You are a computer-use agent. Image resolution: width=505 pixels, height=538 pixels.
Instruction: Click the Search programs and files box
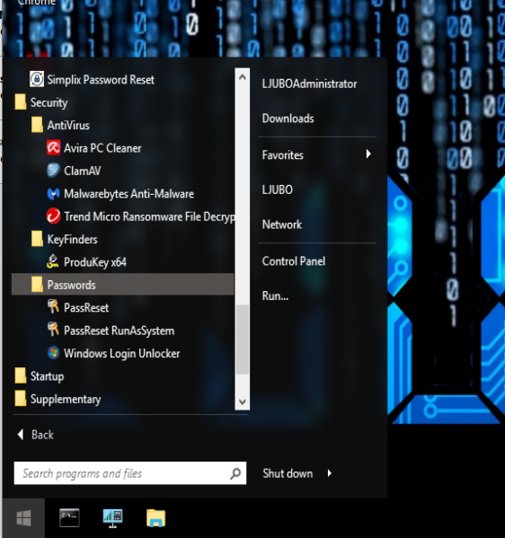pyautogui.click(x=130, y=473)
